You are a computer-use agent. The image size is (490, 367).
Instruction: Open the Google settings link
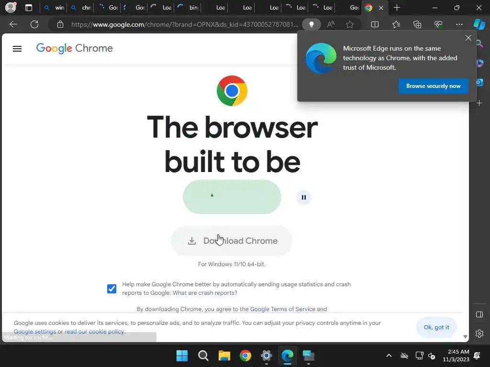click(x=35, y=332)
